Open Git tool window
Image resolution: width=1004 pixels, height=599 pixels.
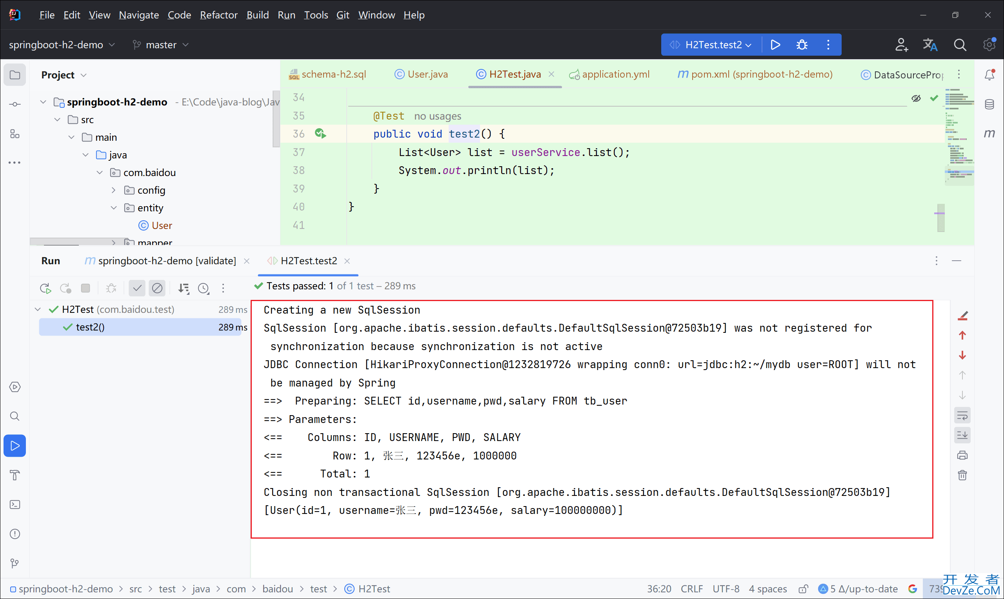tap(15, 563)
